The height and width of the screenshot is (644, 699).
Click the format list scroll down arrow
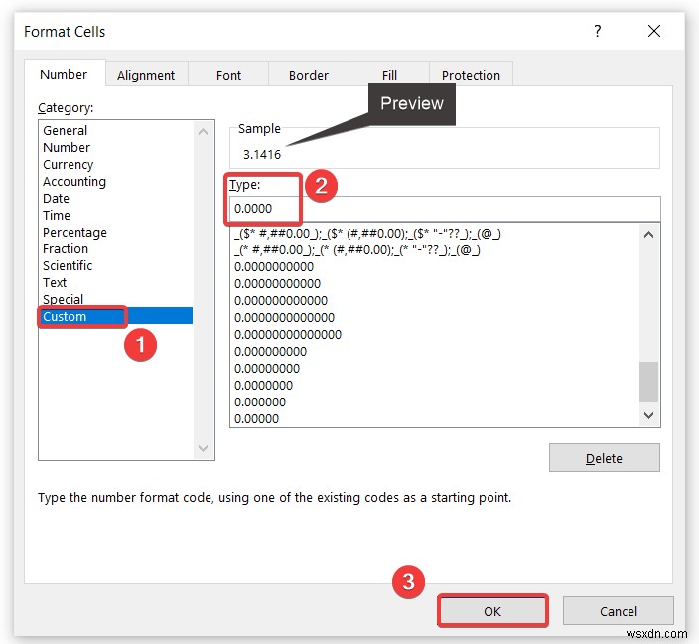649,415
